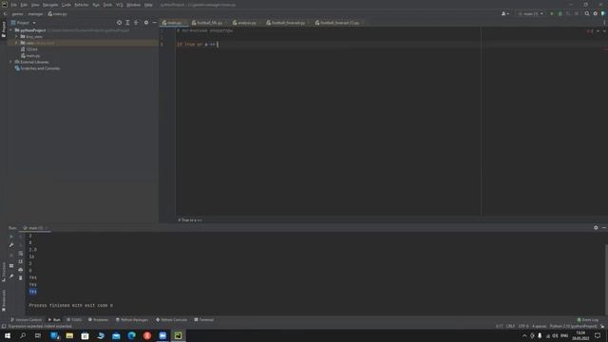Open Problems tool window

[98, 320]
